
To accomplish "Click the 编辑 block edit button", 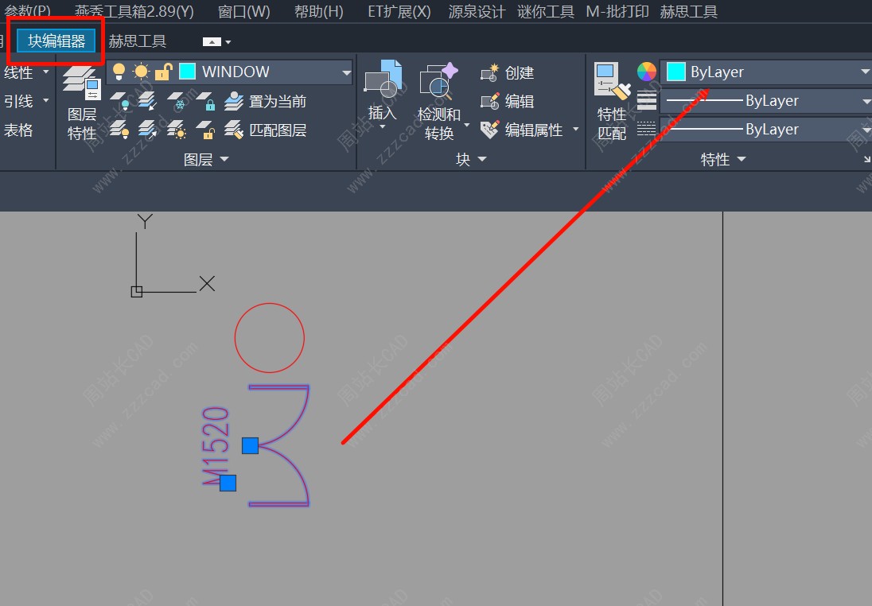I will tap(519, 102).
